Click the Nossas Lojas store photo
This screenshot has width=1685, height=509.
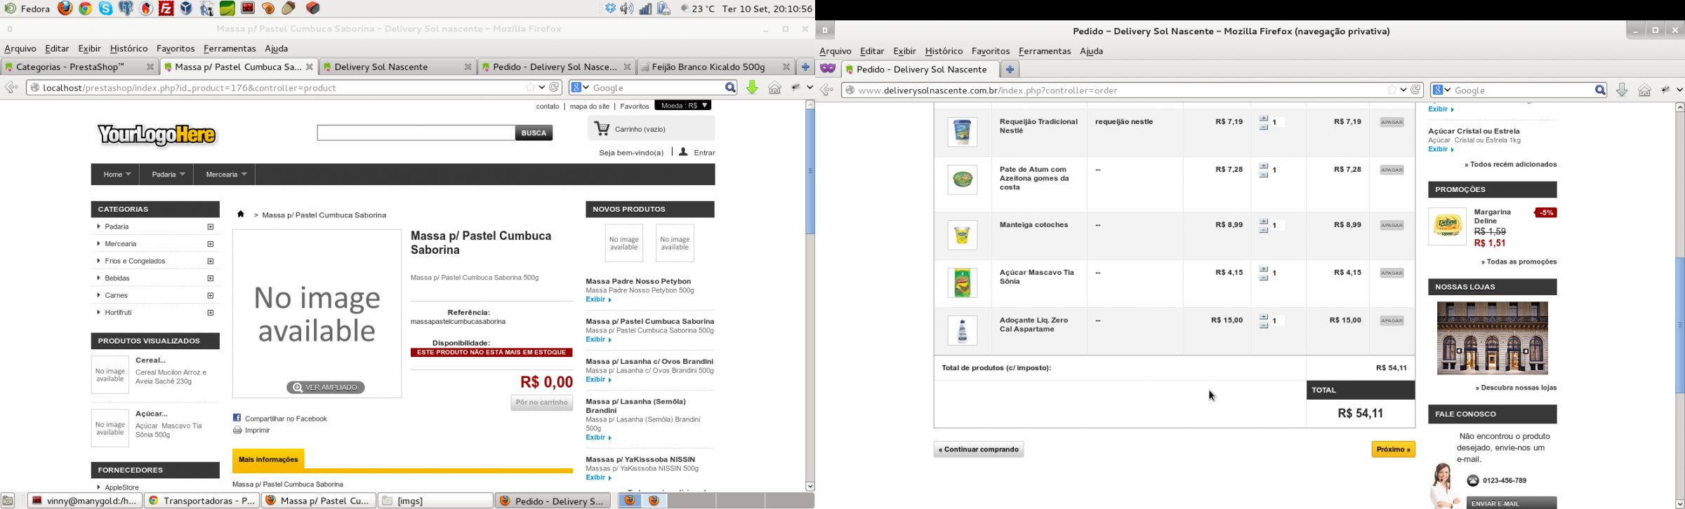1492,338
